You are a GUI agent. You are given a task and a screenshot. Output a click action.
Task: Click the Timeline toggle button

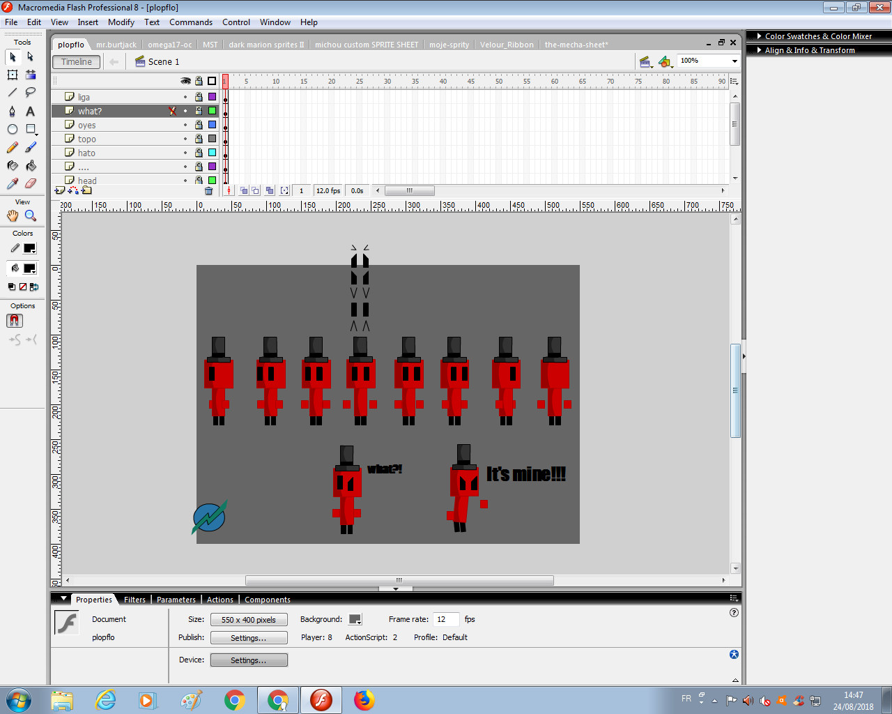[x=77, y=62]
